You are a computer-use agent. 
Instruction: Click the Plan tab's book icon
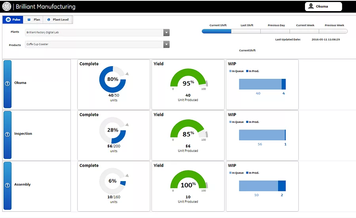pos(29,19)
